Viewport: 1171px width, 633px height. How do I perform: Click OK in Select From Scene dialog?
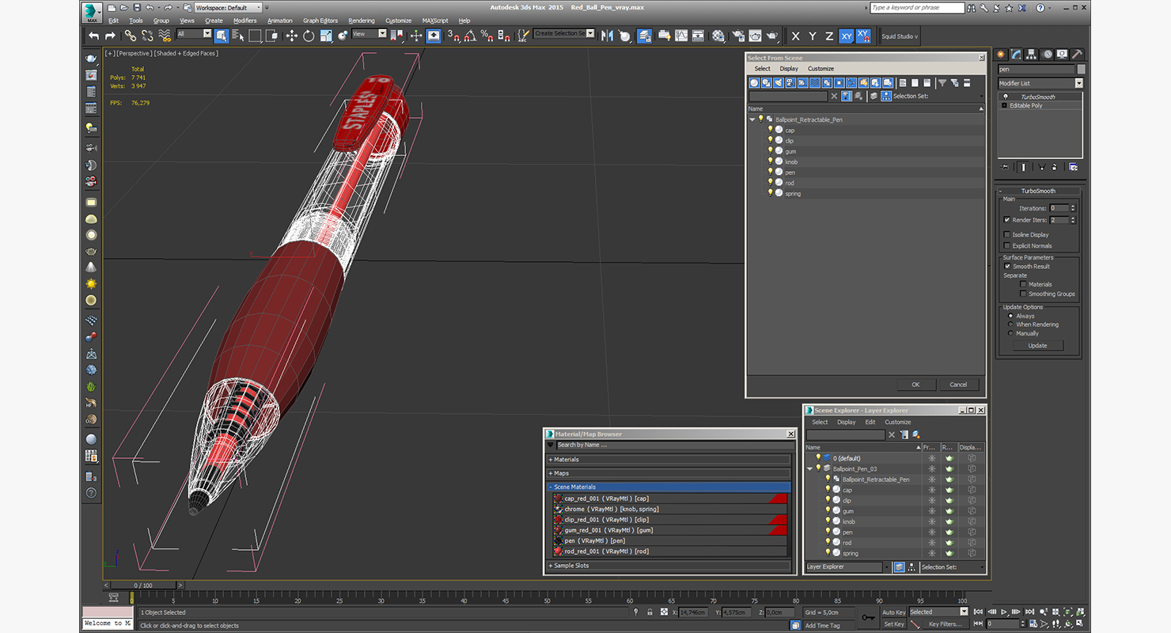(915, 385)
